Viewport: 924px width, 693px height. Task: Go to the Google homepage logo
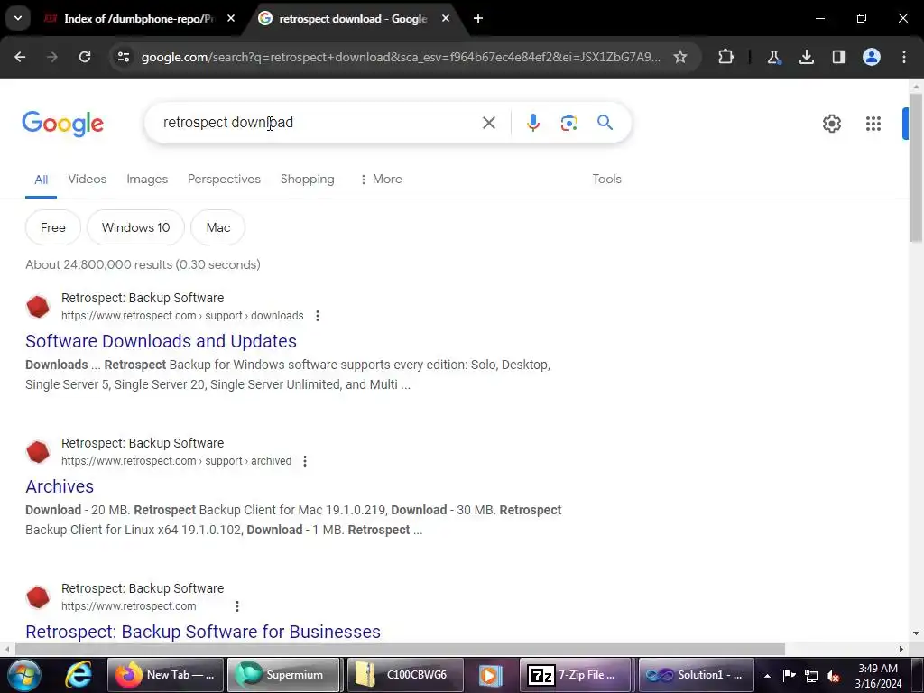click(x=62, y=123)
